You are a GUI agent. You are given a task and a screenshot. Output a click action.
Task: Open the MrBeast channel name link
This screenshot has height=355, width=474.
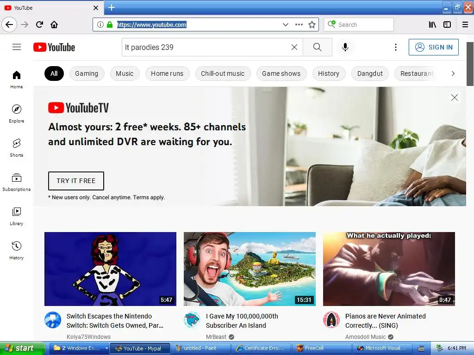click(x=216, y=337)
